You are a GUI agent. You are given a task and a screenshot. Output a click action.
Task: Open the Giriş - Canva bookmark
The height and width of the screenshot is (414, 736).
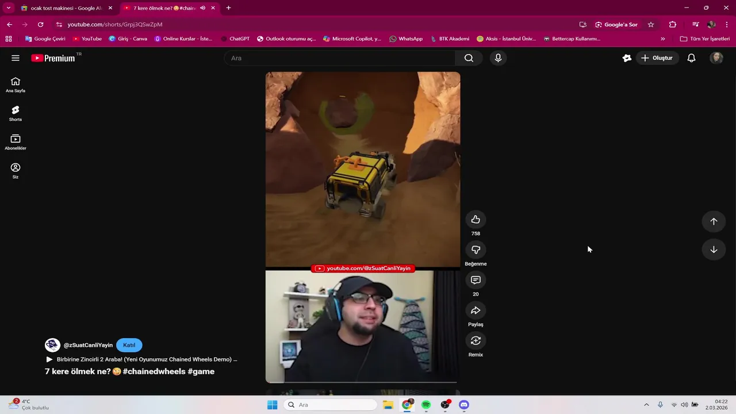128,39
